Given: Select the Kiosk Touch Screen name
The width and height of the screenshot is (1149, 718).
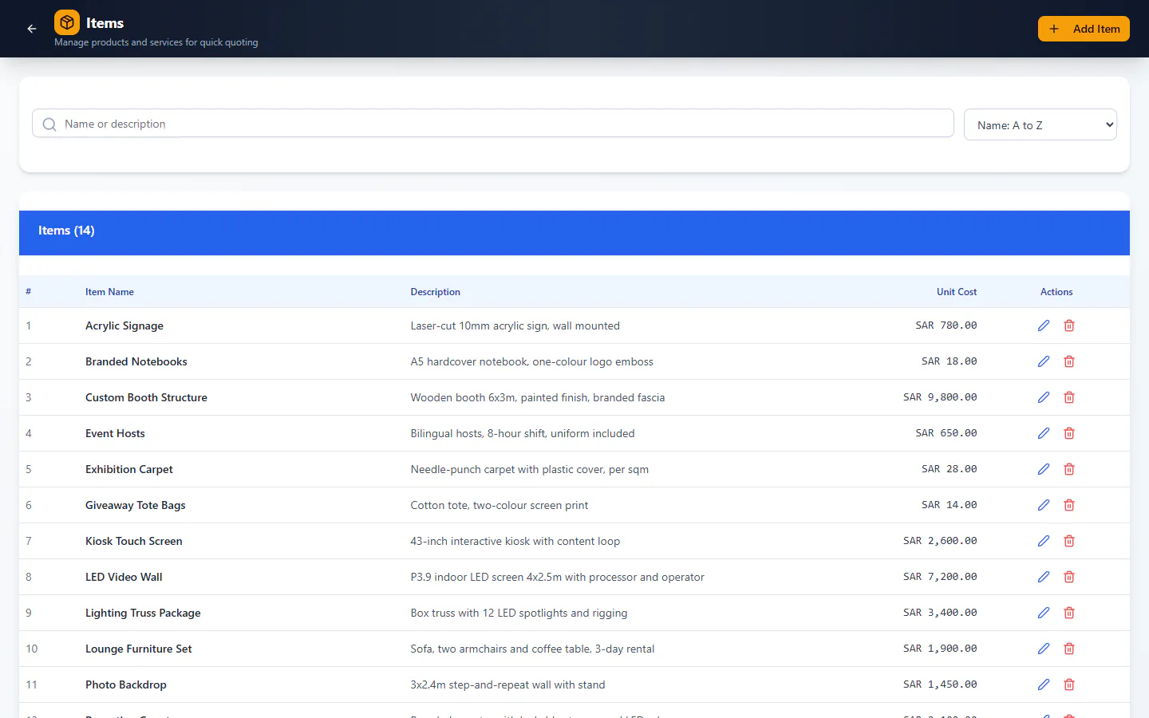Looking at the screenshot, I should [134, 541].
